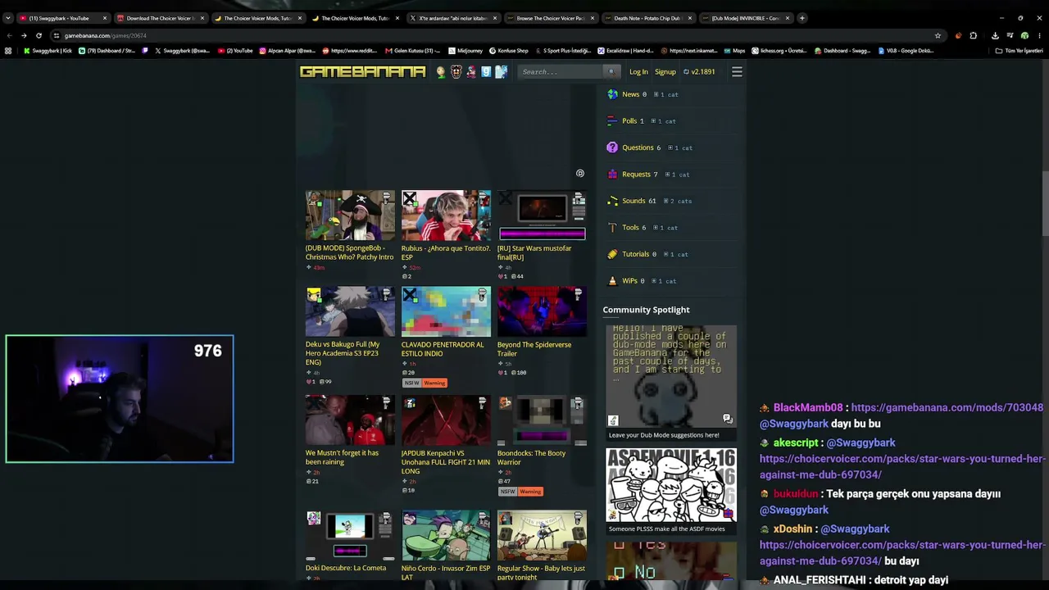Click the GameBanana logo

coord(362,72)
